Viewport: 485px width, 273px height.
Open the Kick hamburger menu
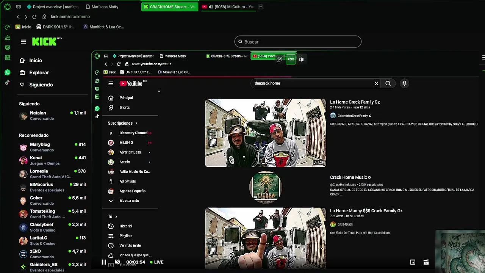23,42
